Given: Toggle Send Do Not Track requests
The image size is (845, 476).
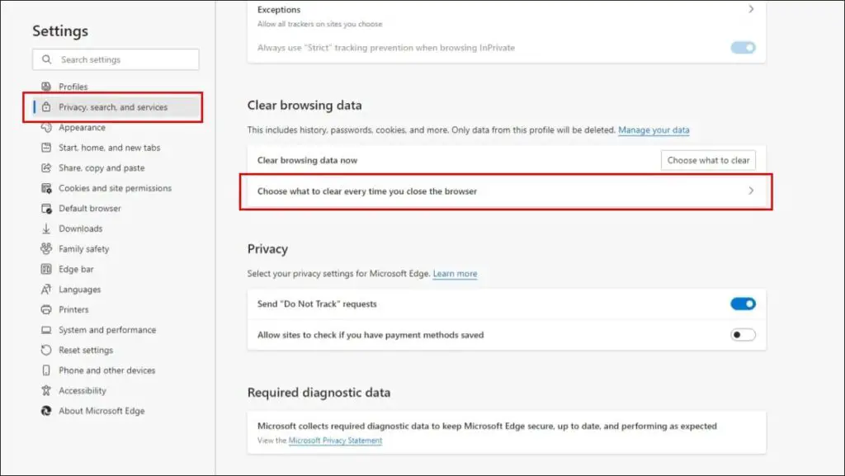Looking at the screenshot, I should (x=743, y=304).
